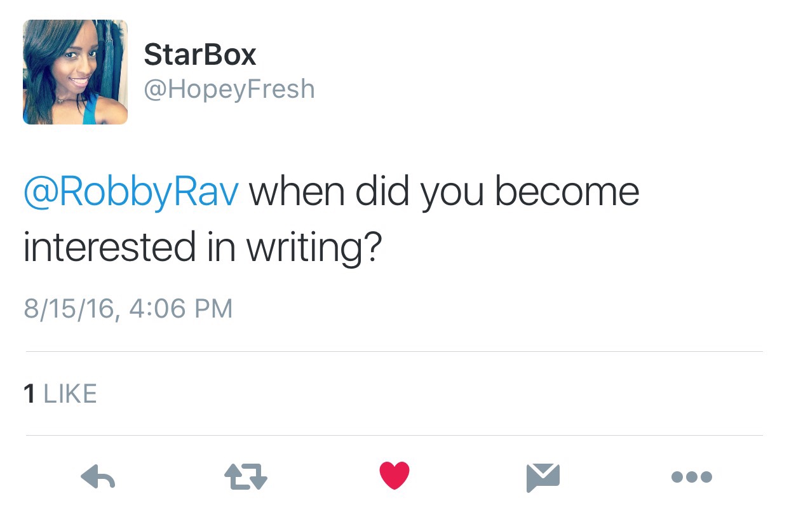
Task: Visit the @RobbyRav mention link
Action: (131, 192)
